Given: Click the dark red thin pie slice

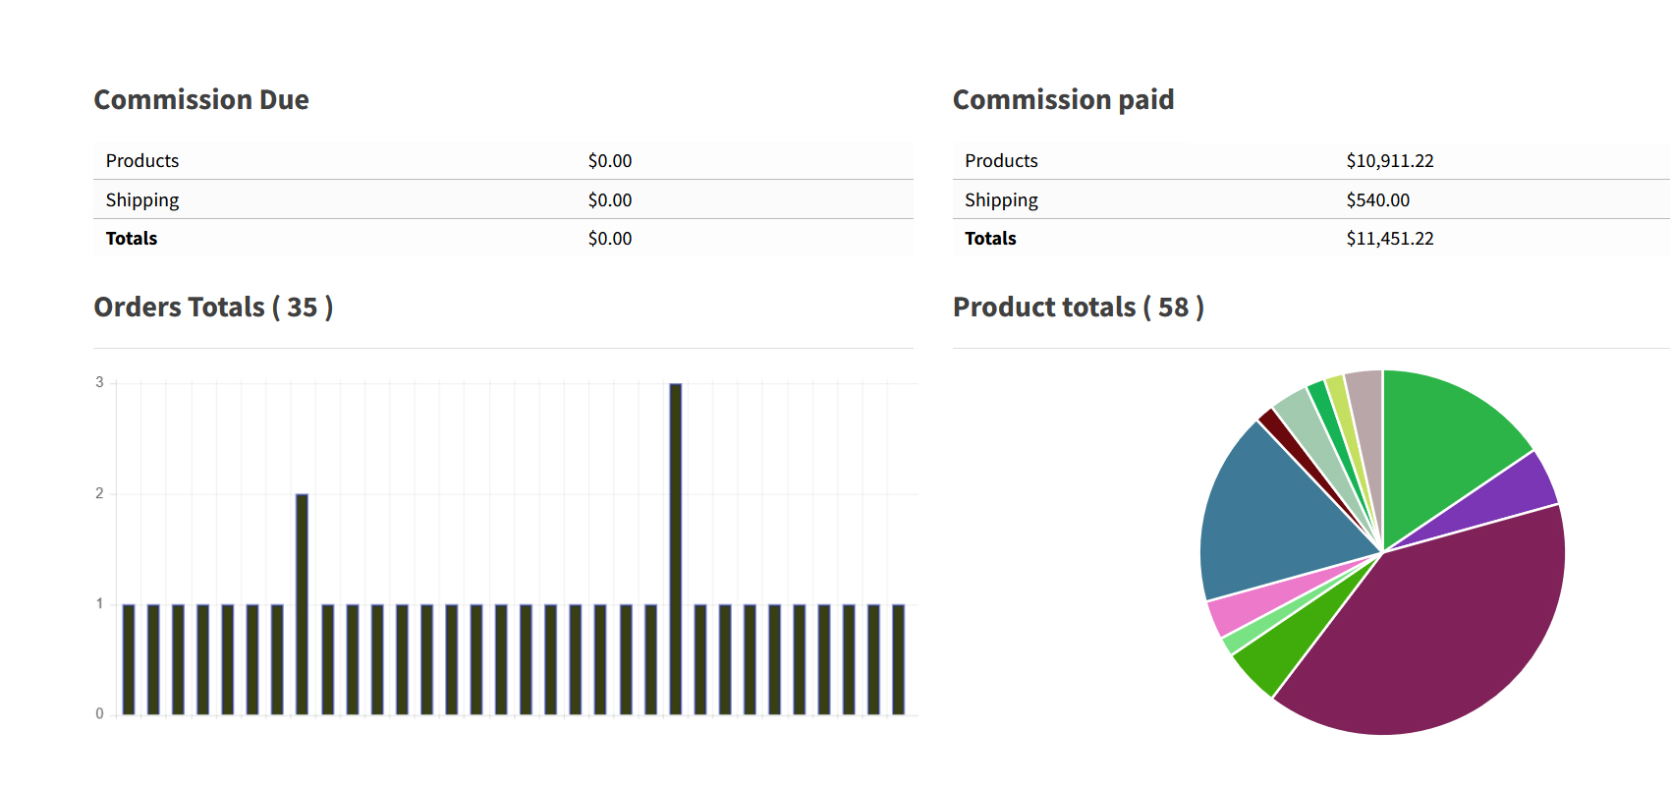Looking at the screenshot, I should (x=1274, y=423).
